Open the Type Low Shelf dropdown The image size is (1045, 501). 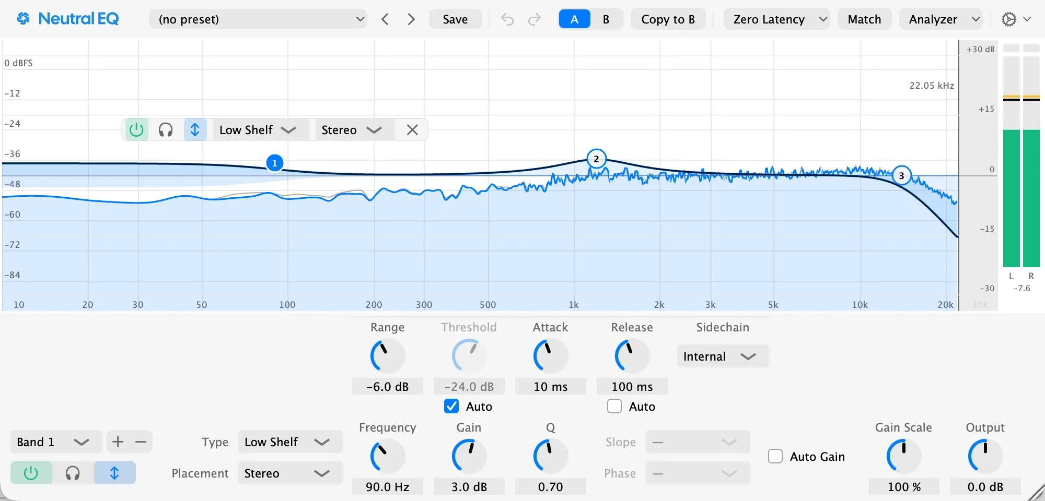click(x=290, y=442)
